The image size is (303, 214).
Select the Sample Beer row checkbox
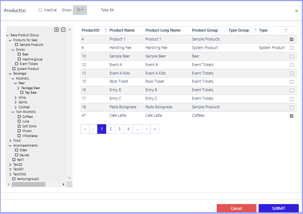click(x=292, y=56)
